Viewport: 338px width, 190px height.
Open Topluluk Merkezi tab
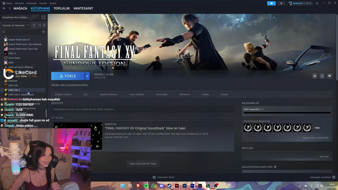pyautogui.click(x=109, y=94)
